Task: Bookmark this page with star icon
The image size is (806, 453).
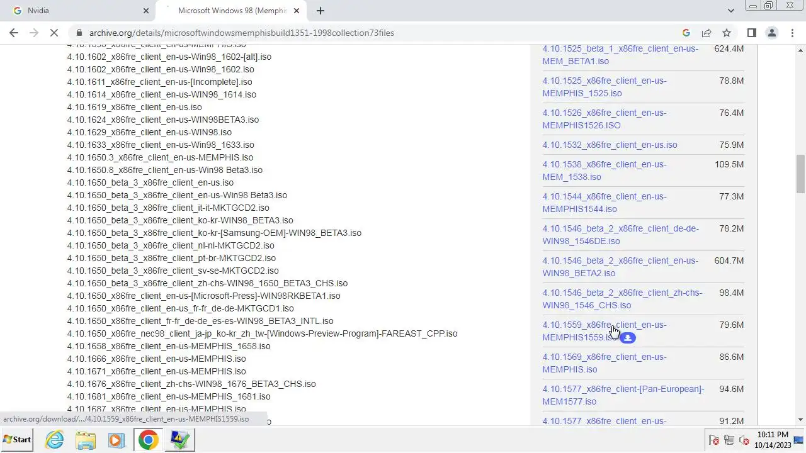Action: coord(727,33)
